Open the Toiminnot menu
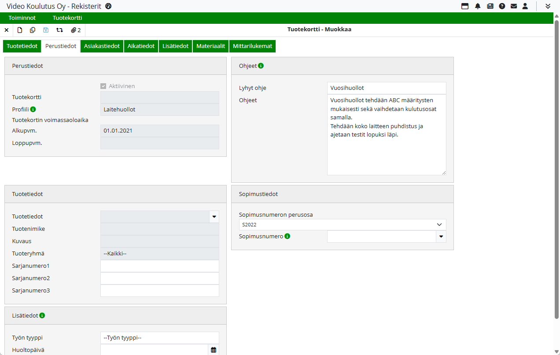The image size is (560, 355). click(22, 18)
